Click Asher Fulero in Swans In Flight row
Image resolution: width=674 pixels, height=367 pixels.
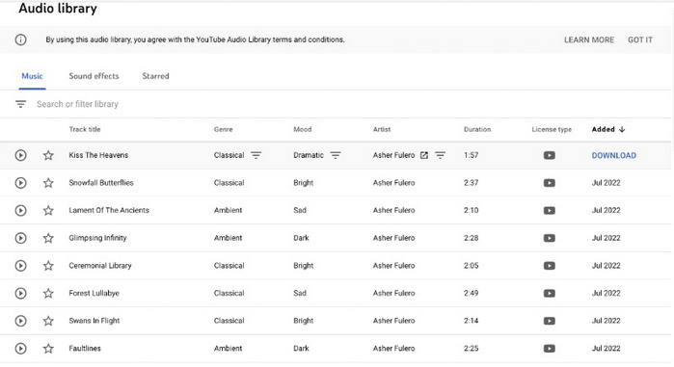[x=393, y=321]
